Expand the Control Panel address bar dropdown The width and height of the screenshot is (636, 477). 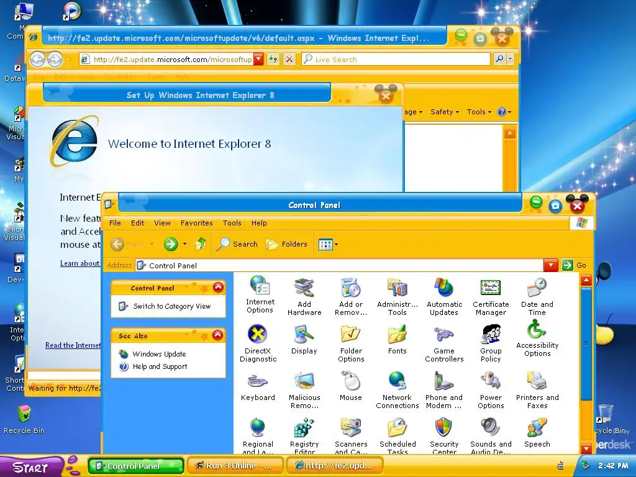click(x=550, y=265)
